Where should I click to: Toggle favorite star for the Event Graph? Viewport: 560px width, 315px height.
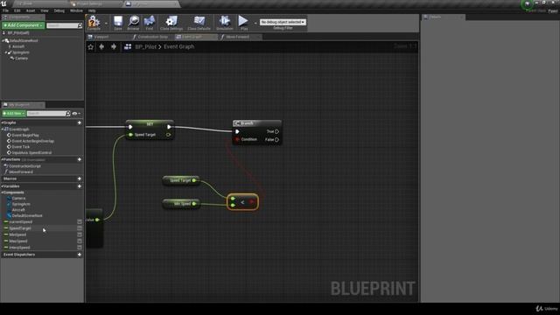click(x=91, y=46)
